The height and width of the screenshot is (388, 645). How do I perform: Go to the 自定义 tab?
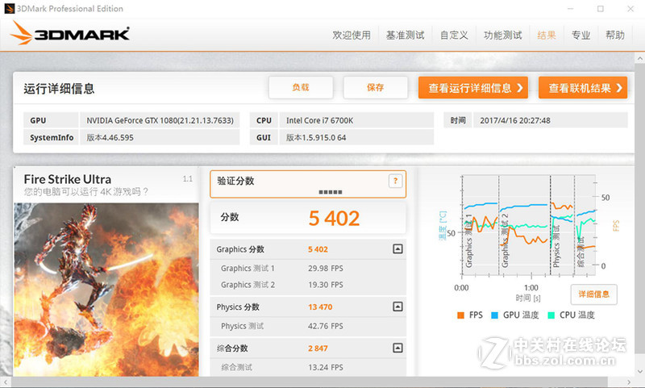pyautogui.click(x=454, y=35)
